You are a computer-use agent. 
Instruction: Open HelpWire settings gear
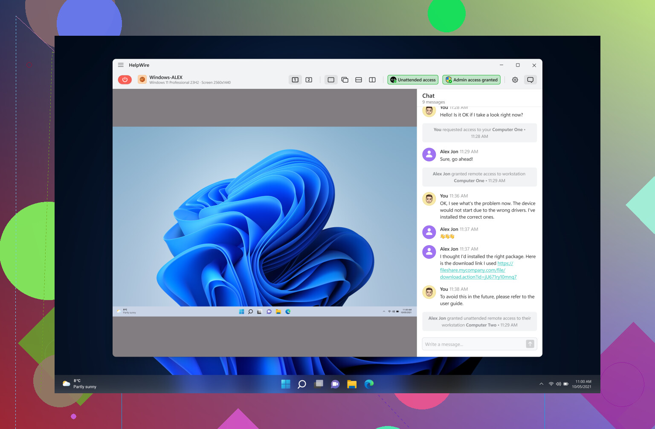(515, 80)
